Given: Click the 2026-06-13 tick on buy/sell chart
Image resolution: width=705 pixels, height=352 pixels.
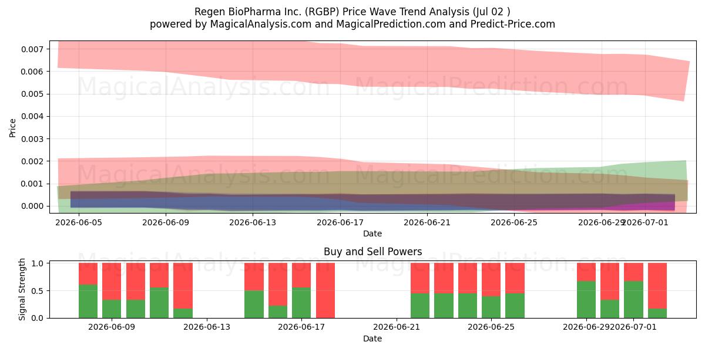Looking at the screenshot, I should coord(207,327).
